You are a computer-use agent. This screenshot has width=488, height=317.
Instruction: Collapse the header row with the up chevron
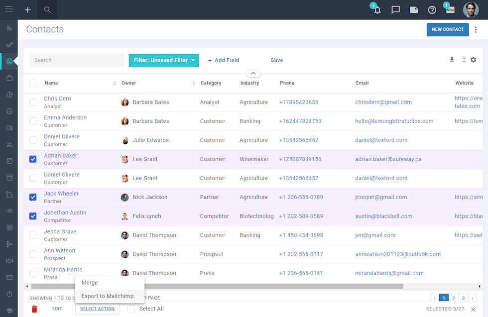coord(252,73)
